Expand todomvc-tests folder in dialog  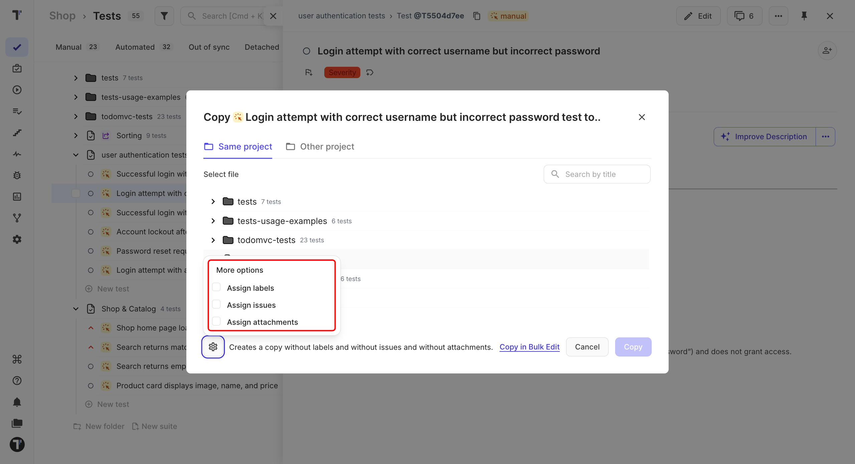click(213, 240)
